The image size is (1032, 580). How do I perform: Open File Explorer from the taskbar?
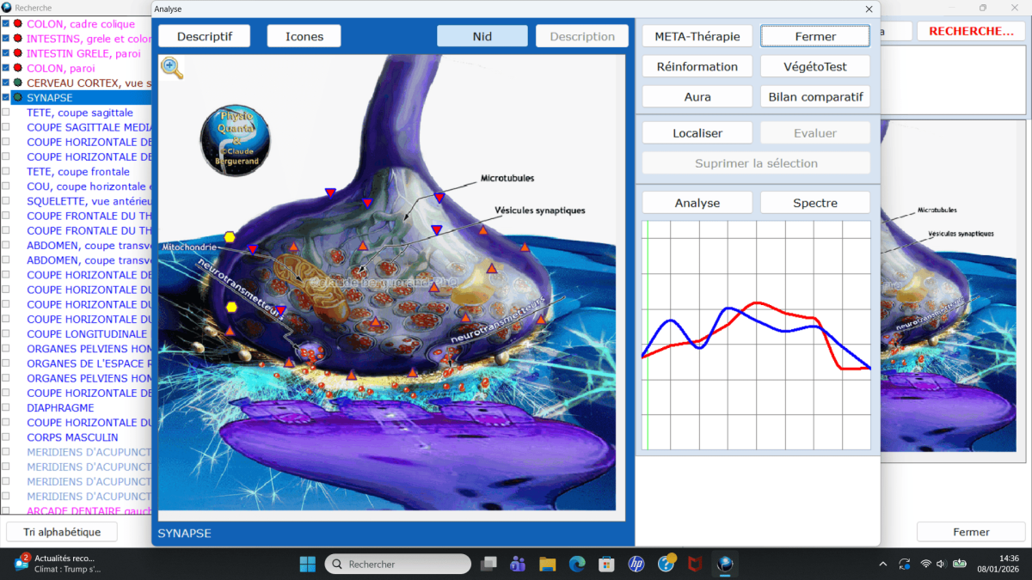[x=548, y=564]
